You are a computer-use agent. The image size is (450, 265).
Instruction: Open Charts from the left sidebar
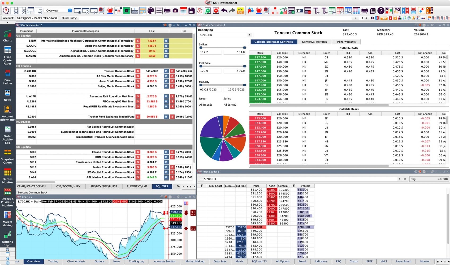pos(7,36)
